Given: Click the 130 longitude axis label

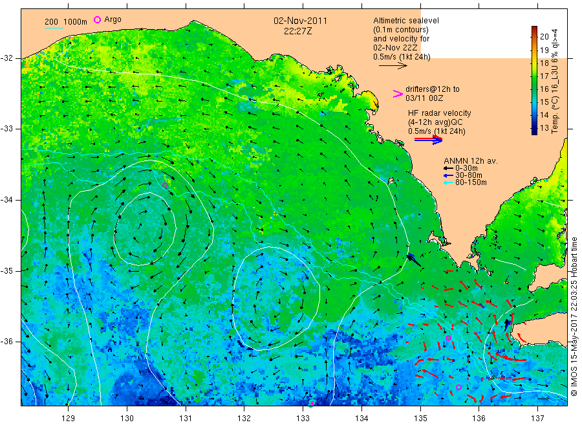Looking at the screenshot, I should click(x=127, y=419).
